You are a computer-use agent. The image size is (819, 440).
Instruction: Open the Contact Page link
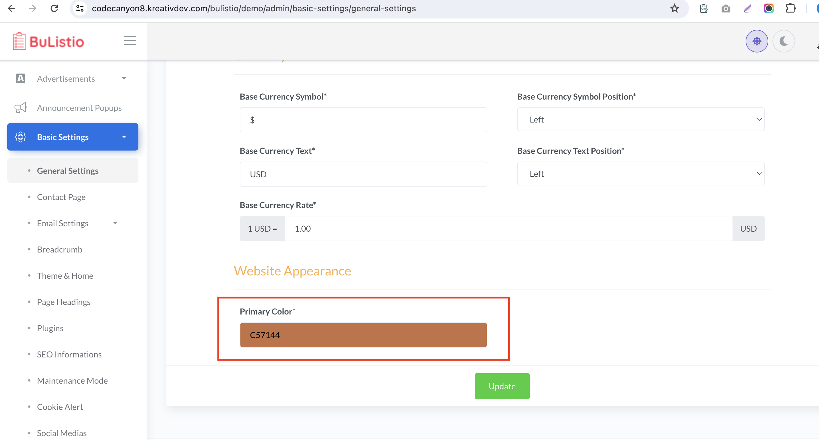(x=61, y=197)
